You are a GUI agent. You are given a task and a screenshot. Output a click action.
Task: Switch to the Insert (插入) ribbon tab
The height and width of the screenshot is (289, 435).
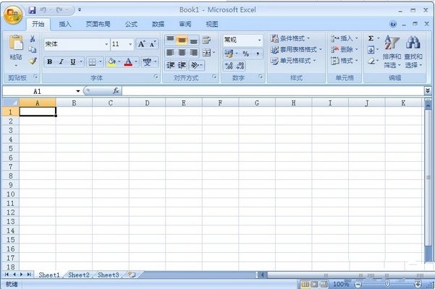[x=65, y=24]
